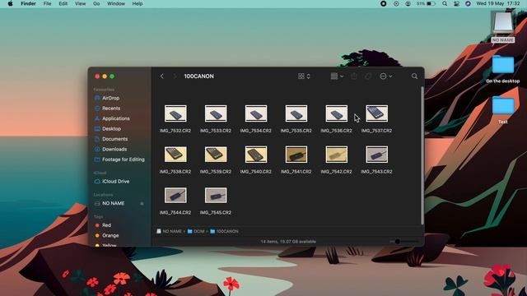
Task: Select thumbnail IMG_7533.CR2
Action: 216,113
